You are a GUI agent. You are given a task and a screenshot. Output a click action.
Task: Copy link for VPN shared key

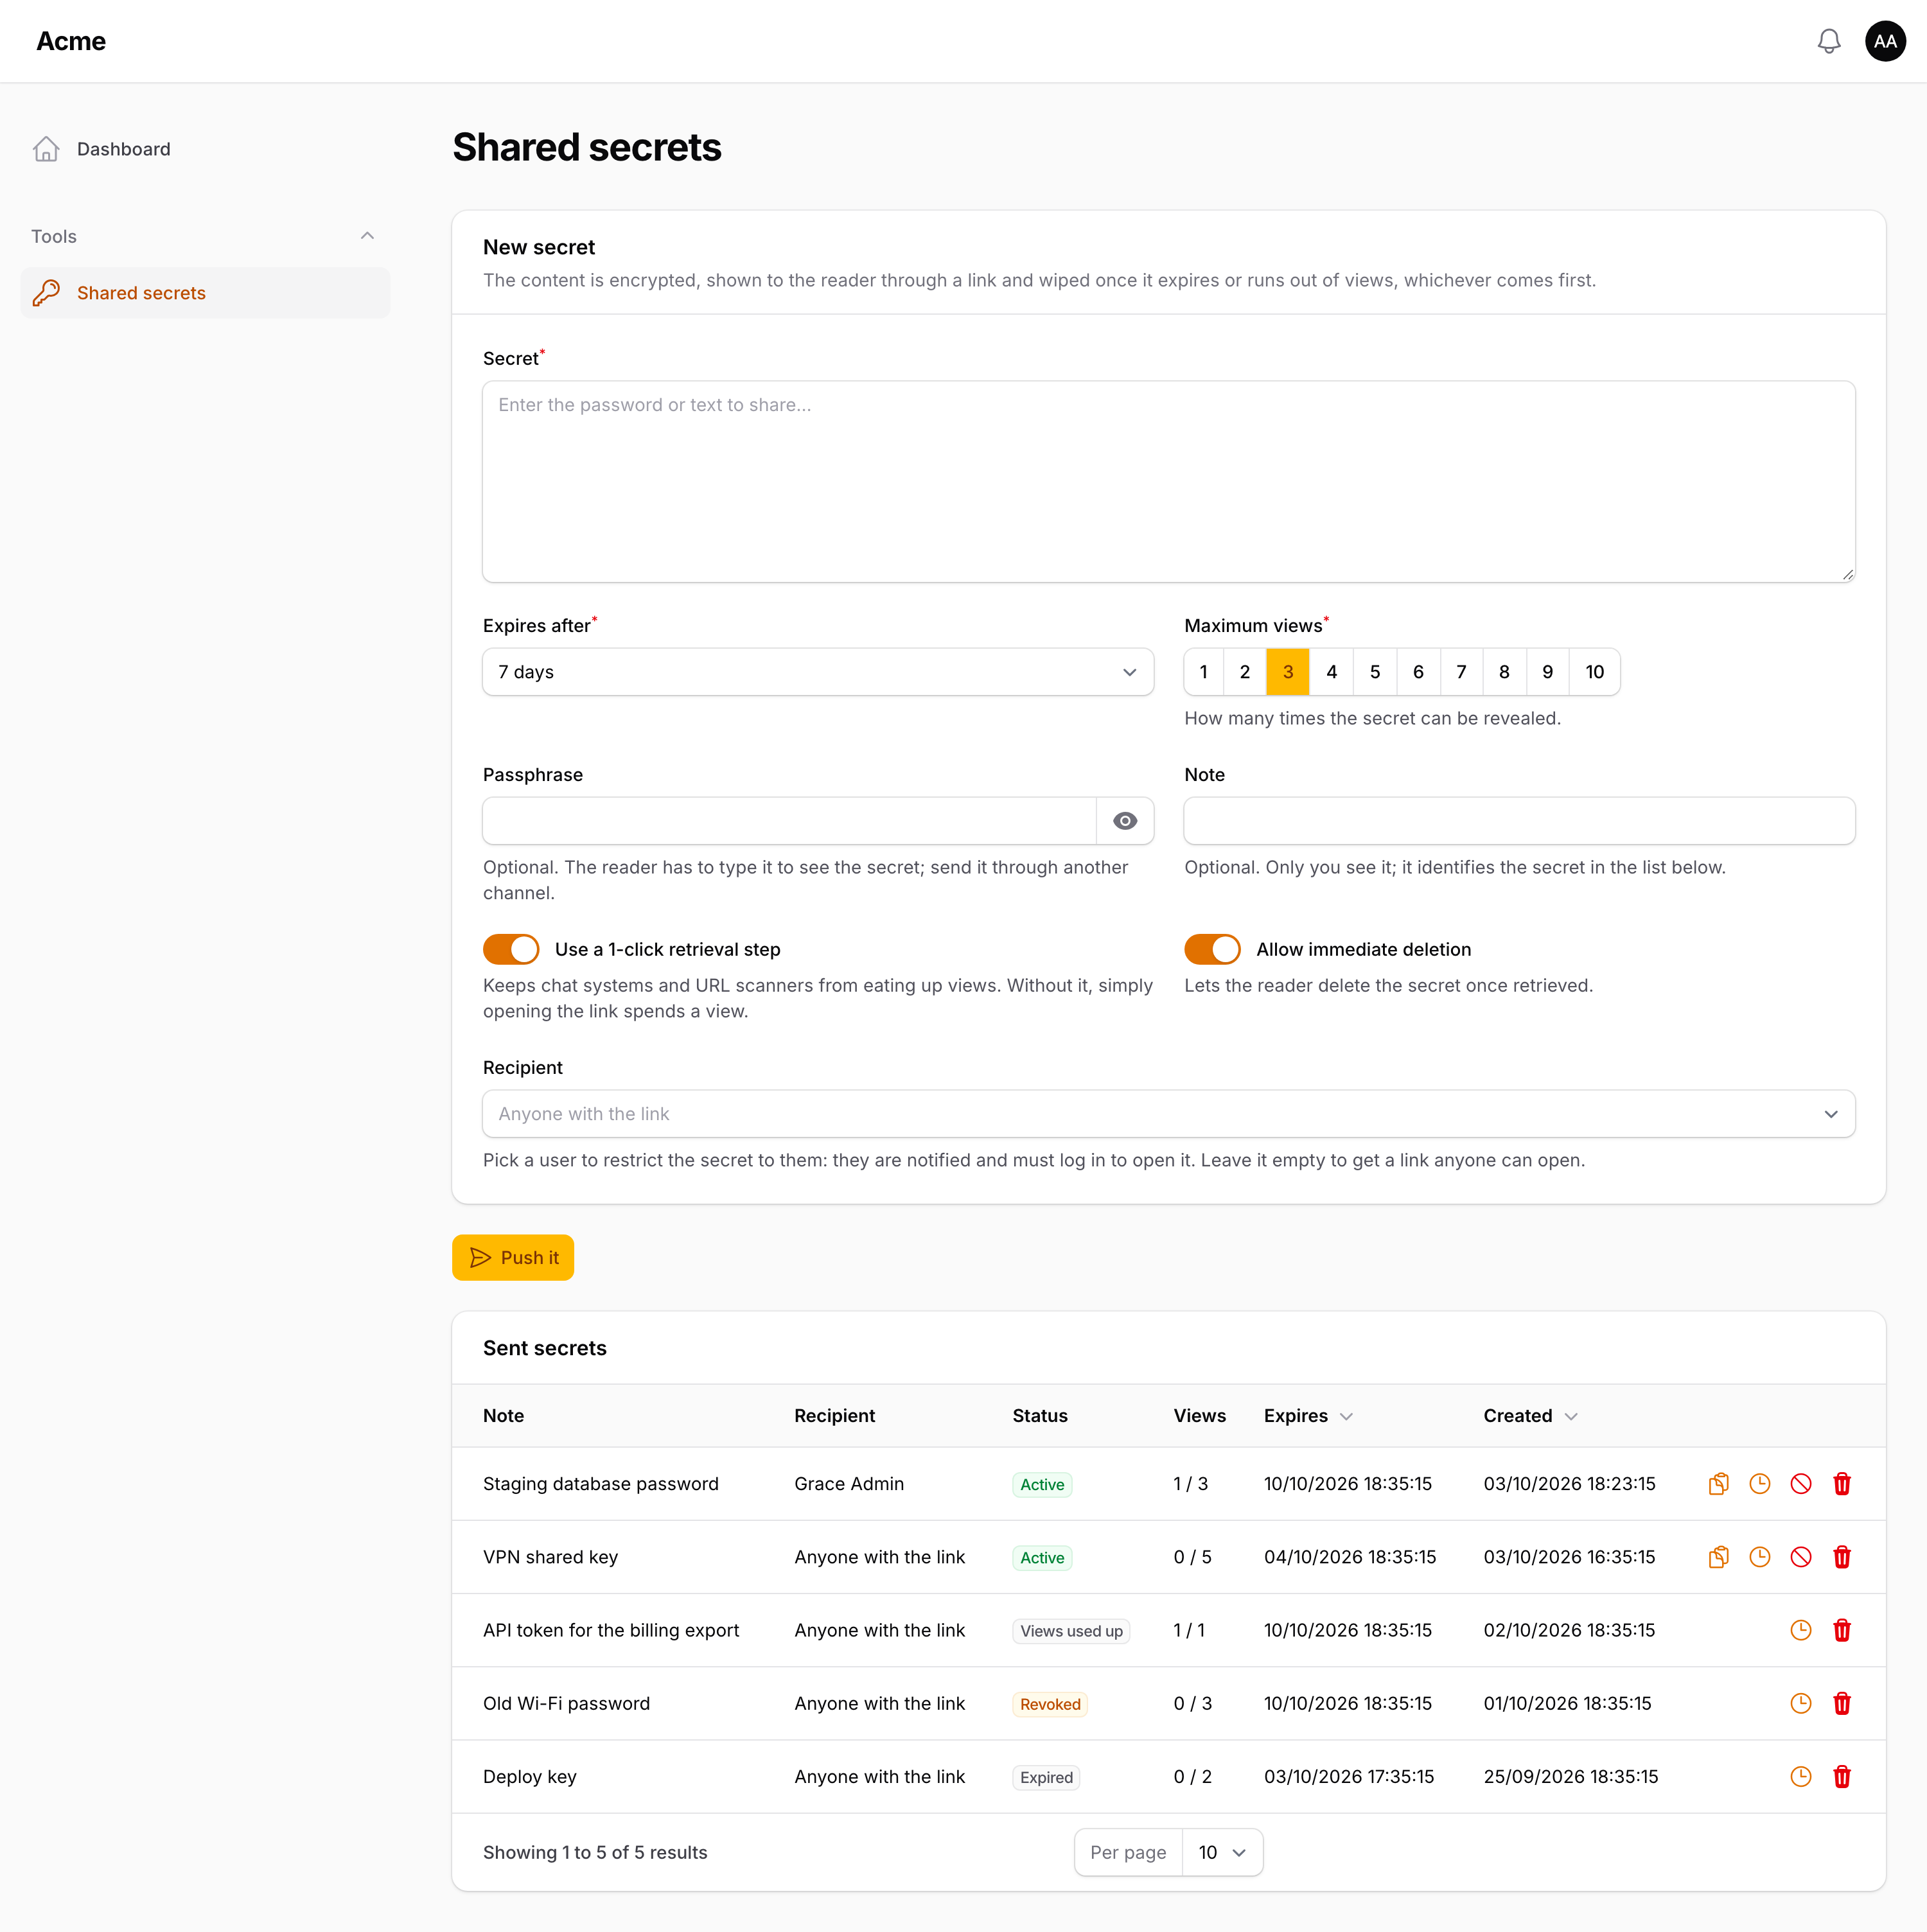pos(1718,1557)
